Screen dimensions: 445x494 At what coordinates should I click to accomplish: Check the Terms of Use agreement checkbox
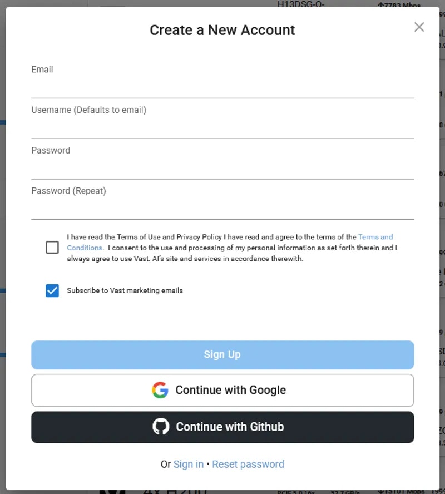52,248
